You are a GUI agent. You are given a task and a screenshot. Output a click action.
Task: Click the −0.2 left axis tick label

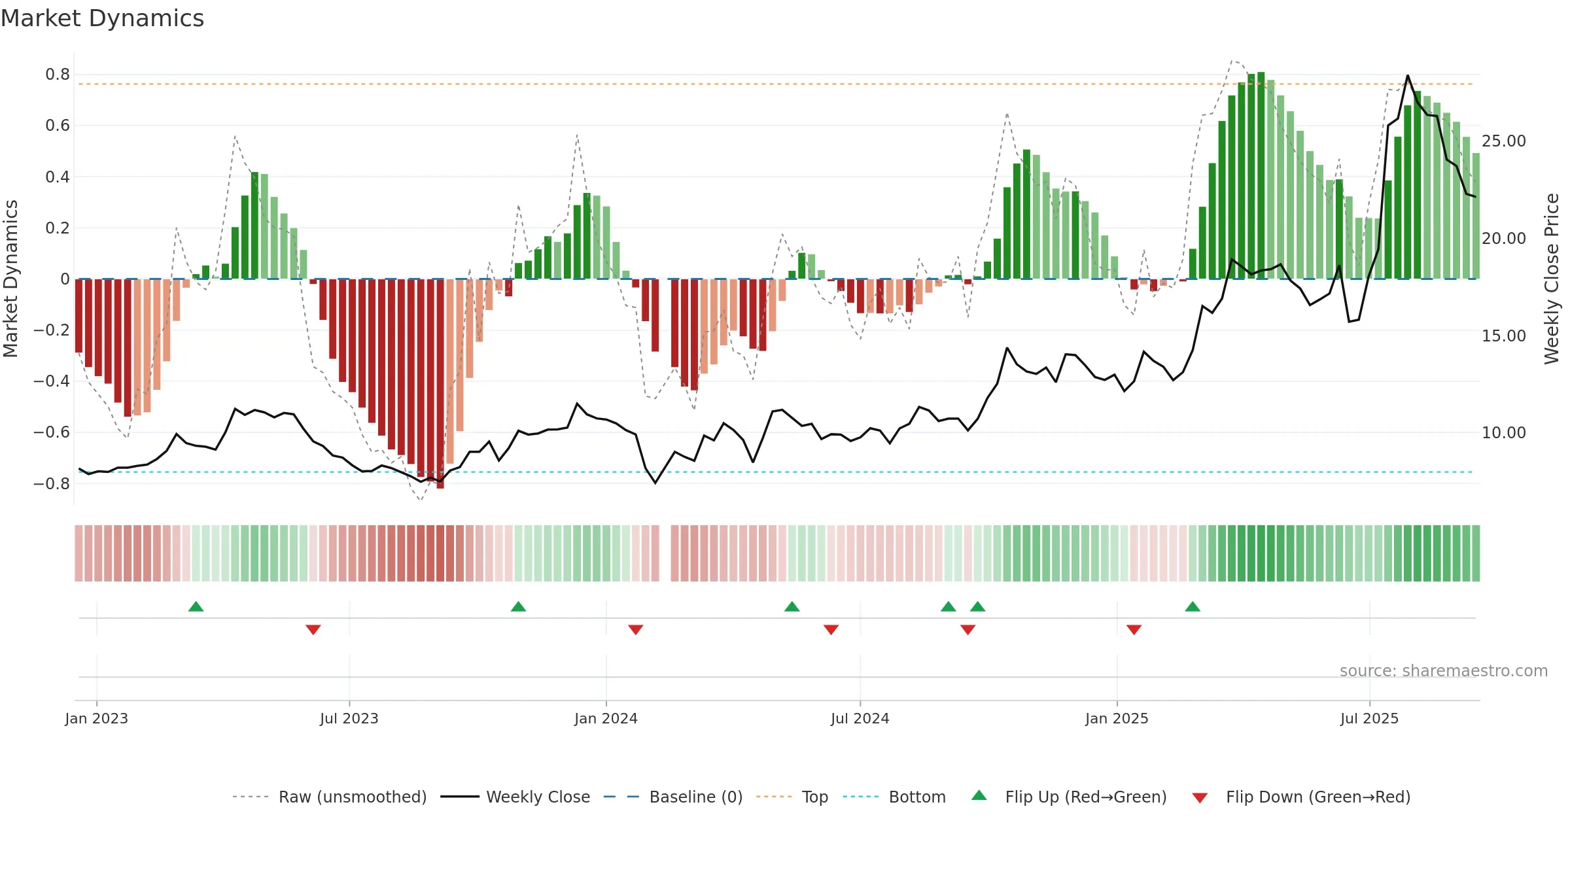click(52, 330)
